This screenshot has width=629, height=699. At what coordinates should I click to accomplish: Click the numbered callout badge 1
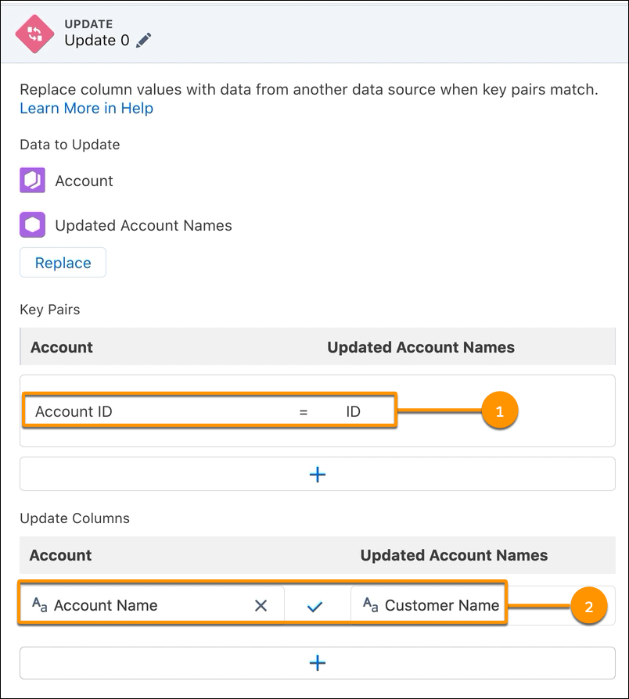pos(501,410)
